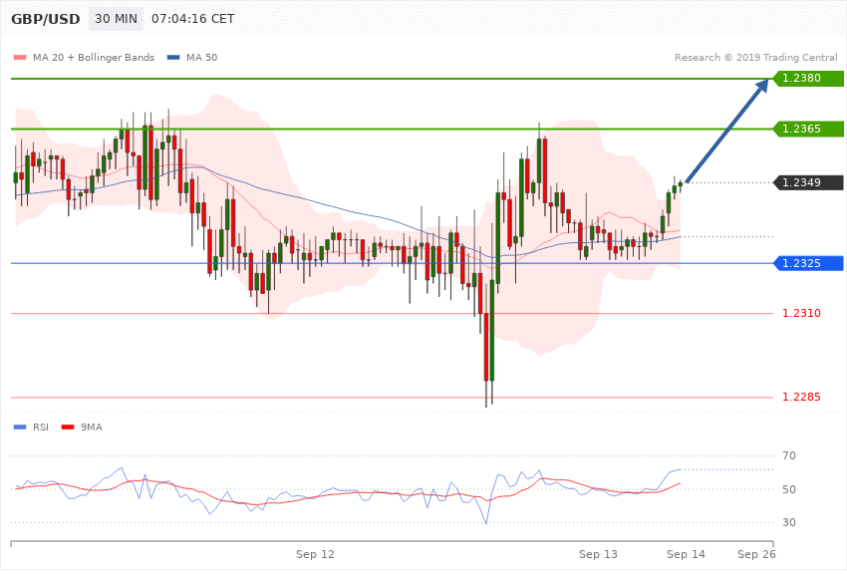Click the Research © 2019 Trading Central credit

[x=755, y=57]
